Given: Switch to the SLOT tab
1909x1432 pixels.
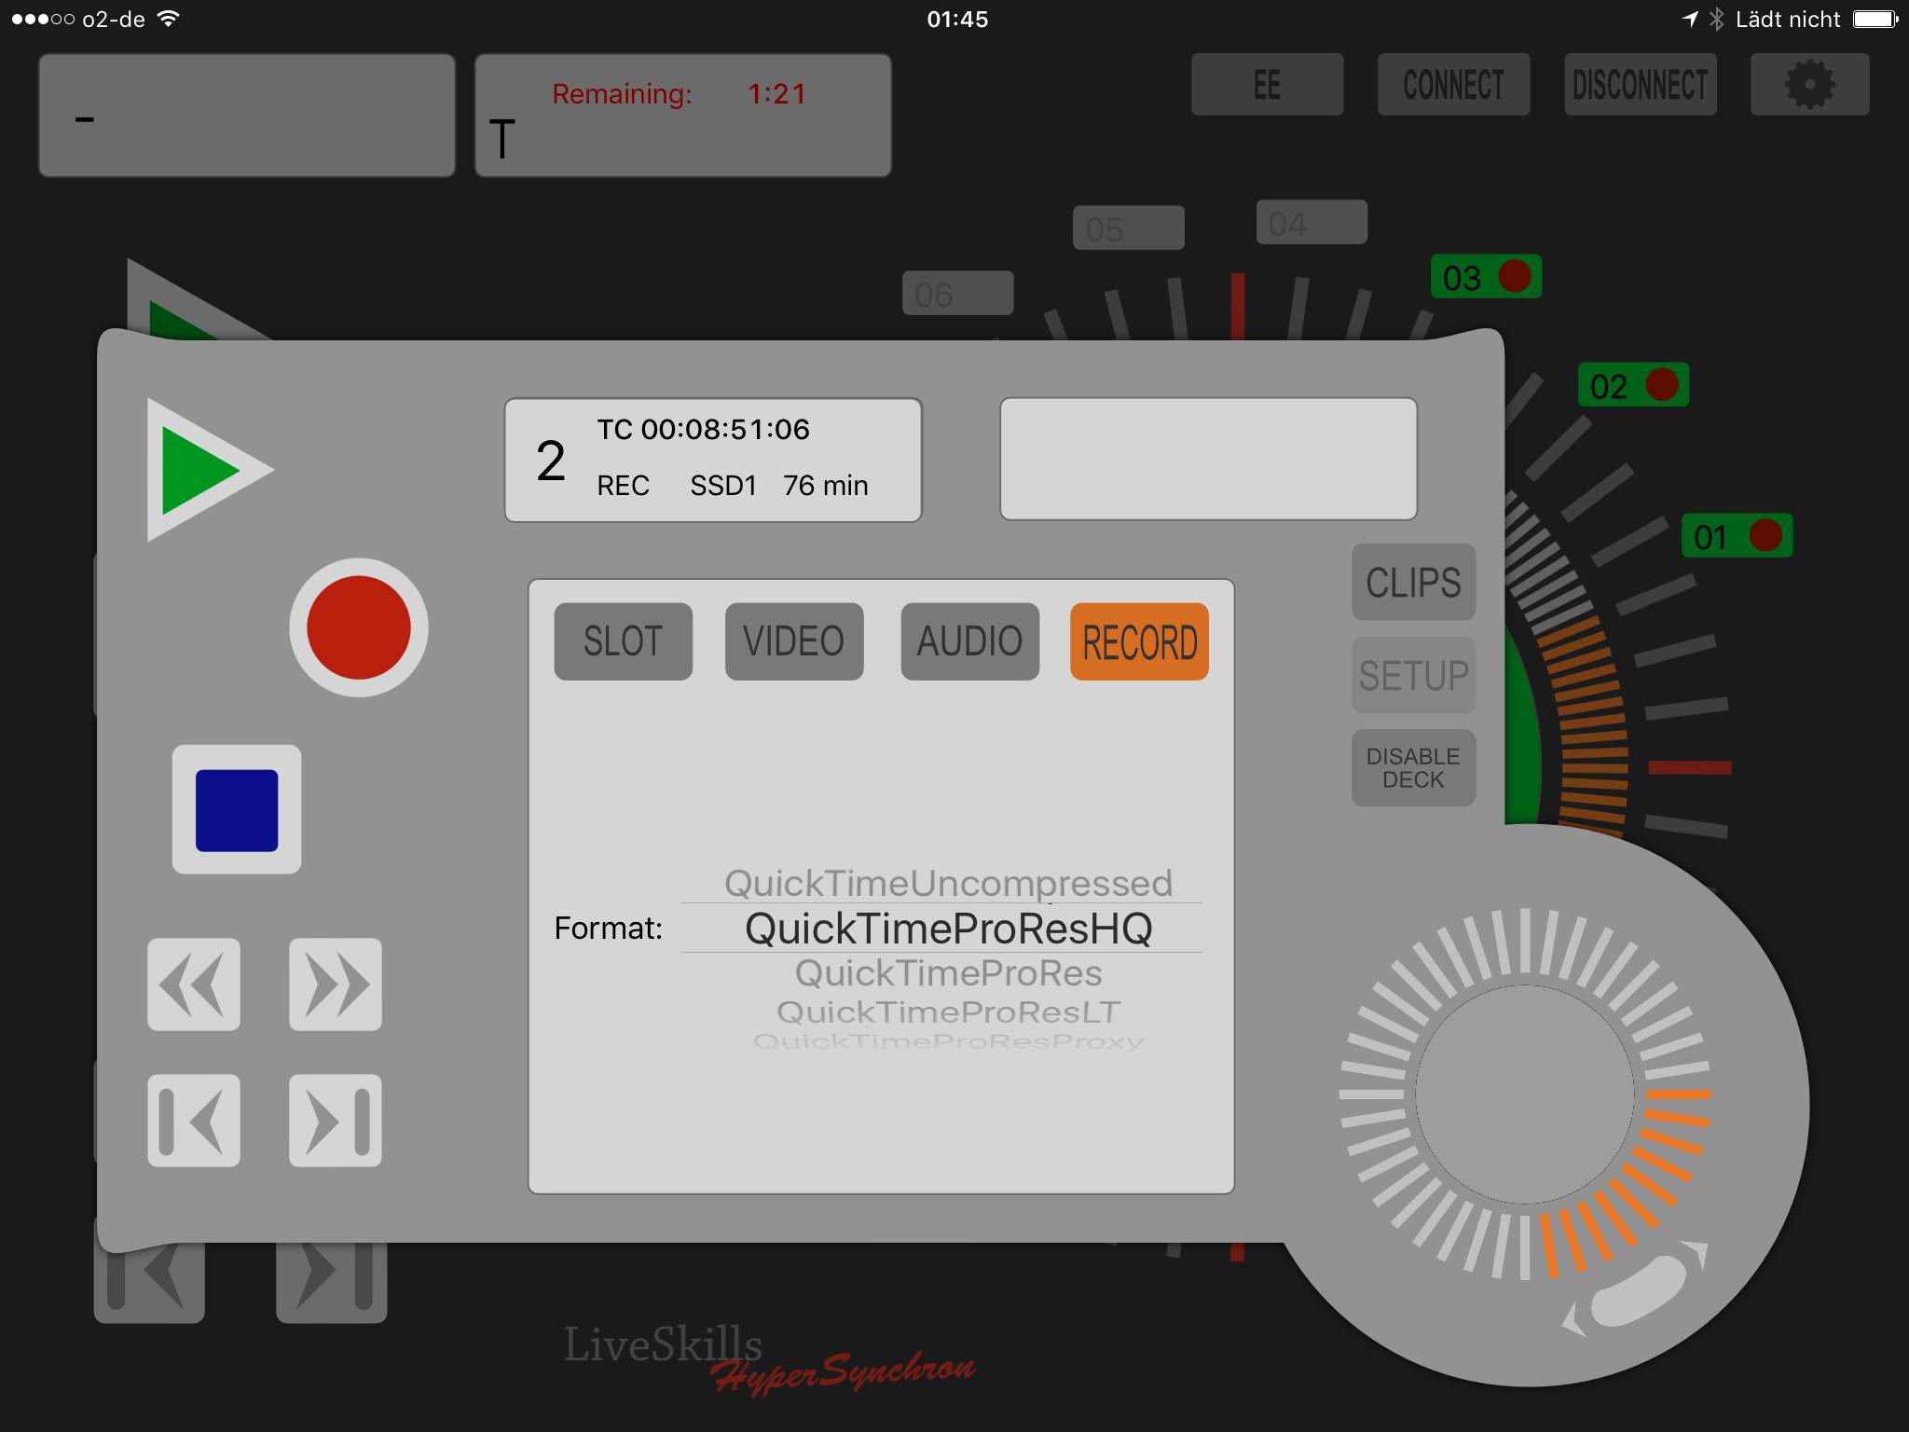Looking at the screenshot, I should 623,641.
